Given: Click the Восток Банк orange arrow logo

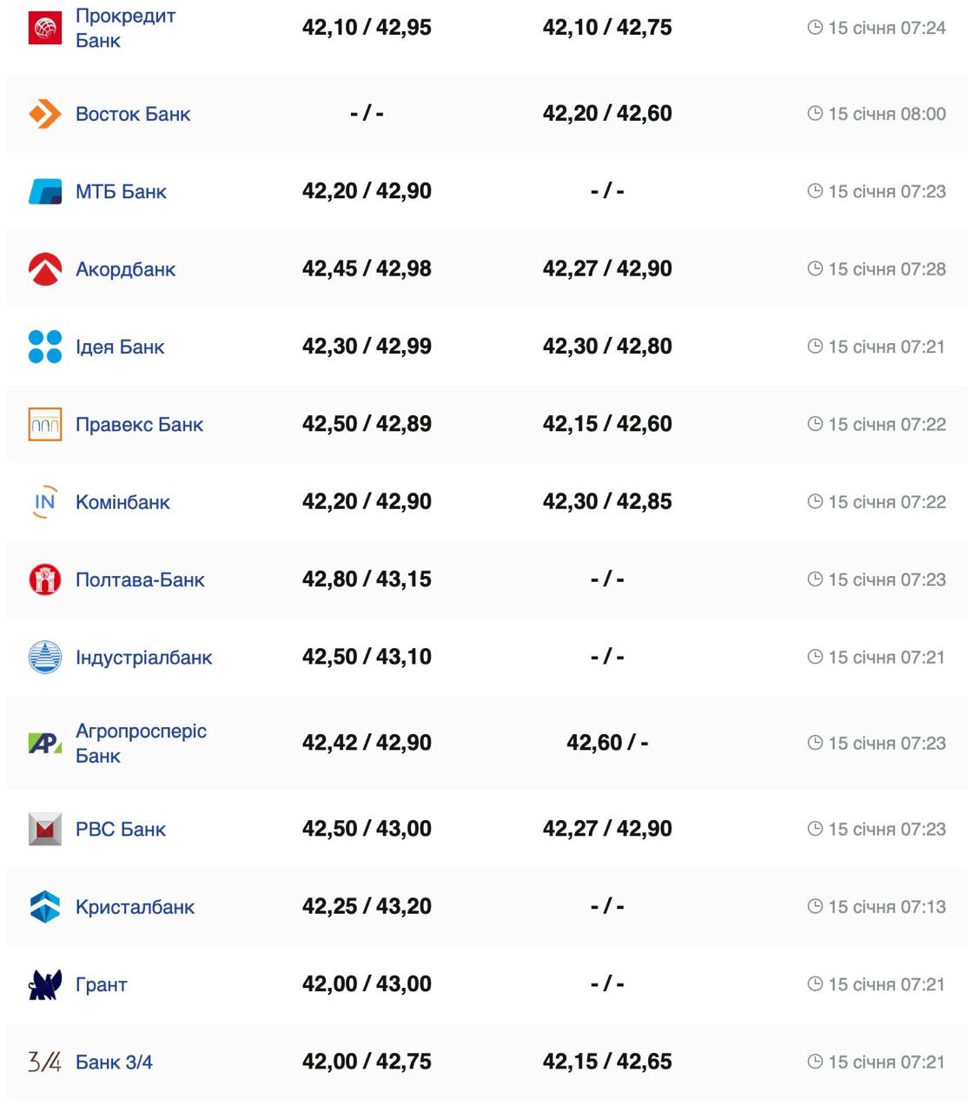Looking at the screenshot, I should [45, 114].
